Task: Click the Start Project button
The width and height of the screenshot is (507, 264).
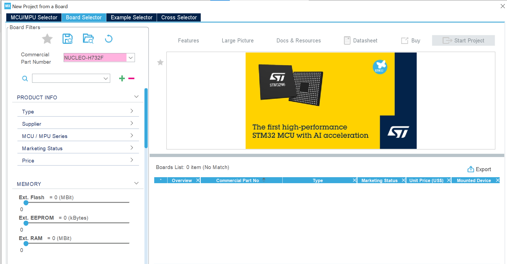Action: pyautogui.click(x=463, y=40)
